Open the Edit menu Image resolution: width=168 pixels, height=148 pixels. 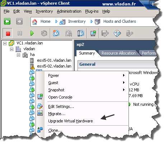(x=17, y=11)
